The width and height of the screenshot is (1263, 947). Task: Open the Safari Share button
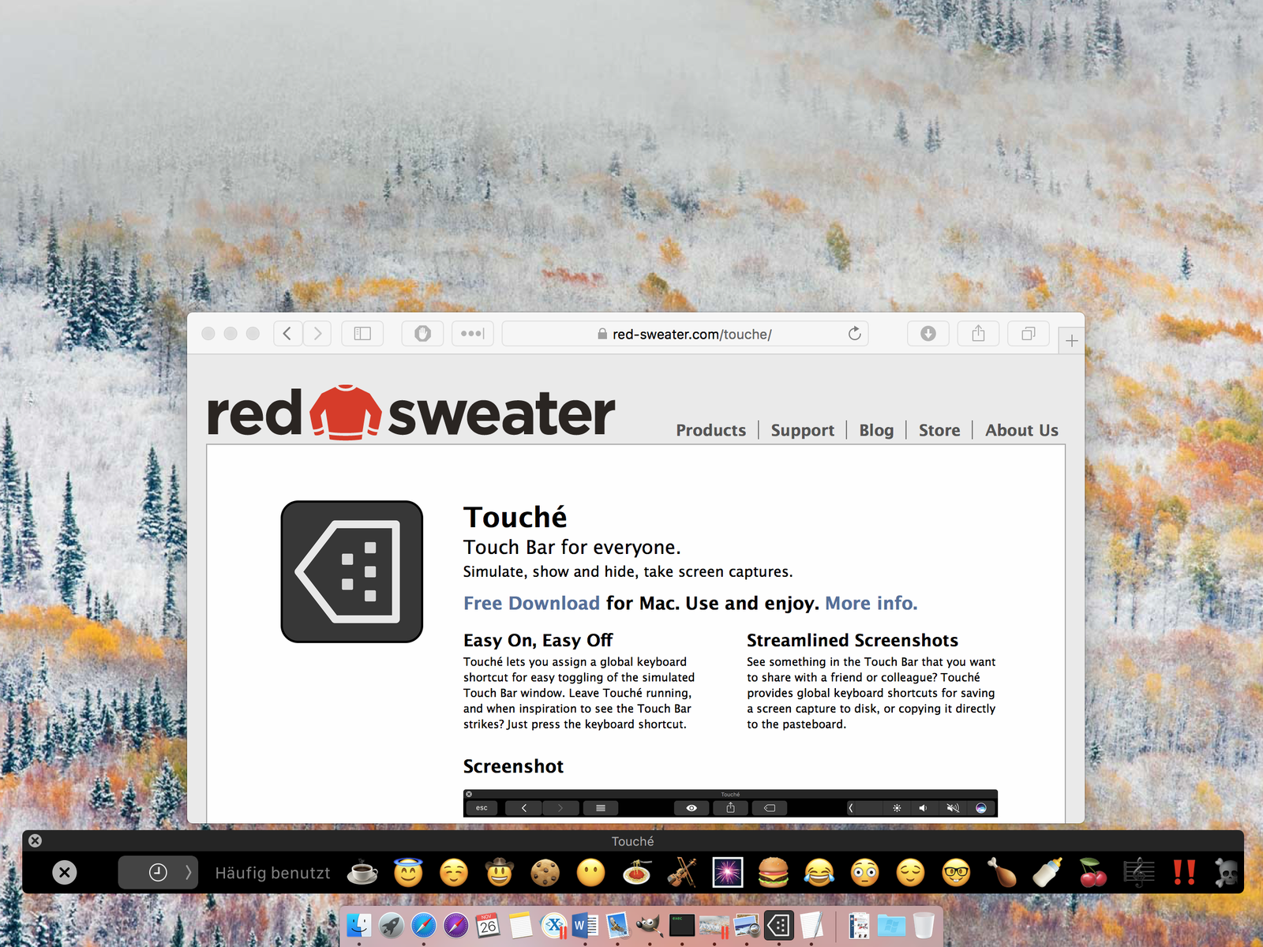(x=978, y=334)
